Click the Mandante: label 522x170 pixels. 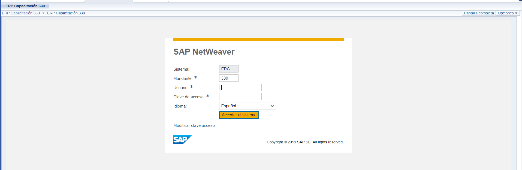coord(183,78)
